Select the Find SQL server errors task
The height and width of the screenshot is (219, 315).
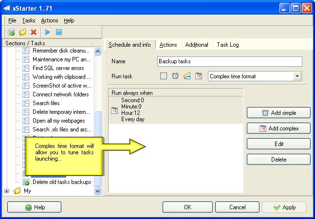click(58, 68)
